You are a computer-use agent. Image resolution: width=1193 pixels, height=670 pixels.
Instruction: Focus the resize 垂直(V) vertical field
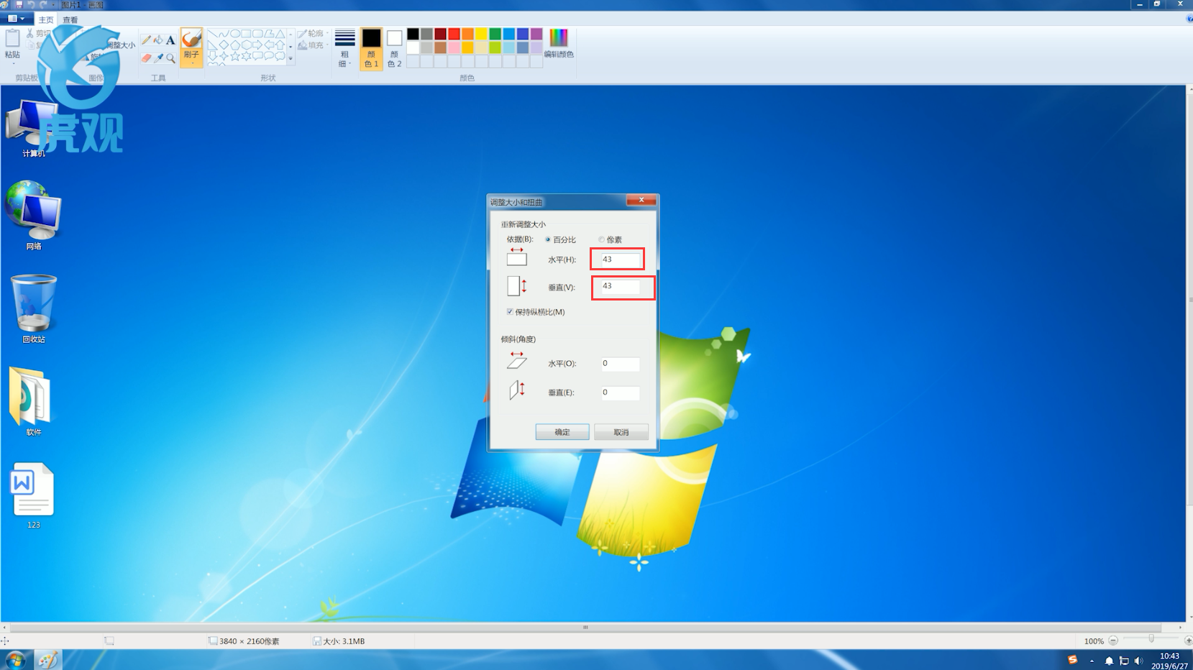[x=619, y=286]
